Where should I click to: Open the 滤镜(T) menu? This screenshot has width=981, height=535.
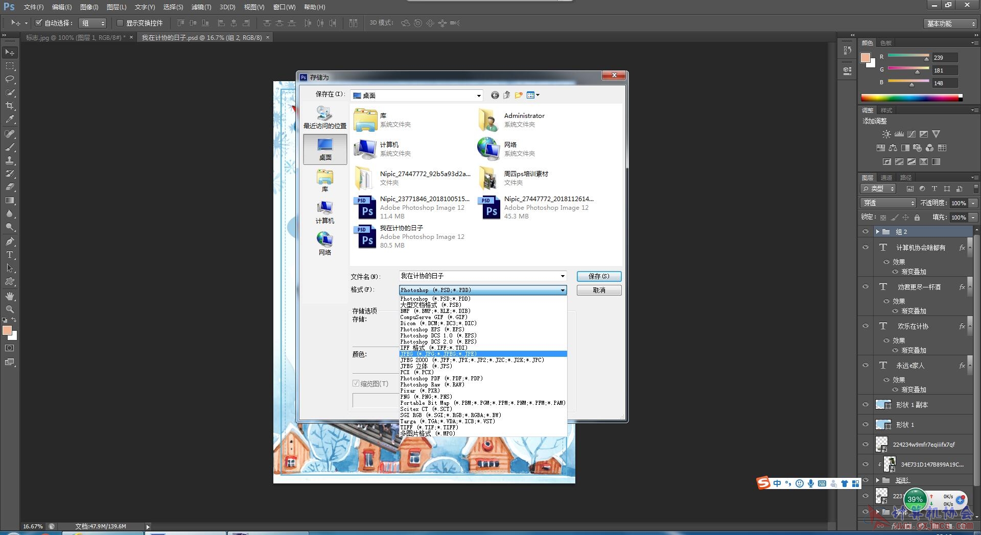pos(201,7)
